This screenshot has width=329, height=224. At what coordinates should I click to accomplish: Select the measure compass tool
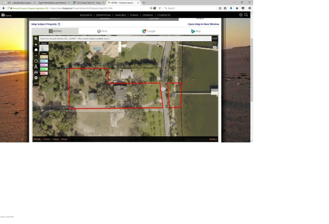tap(36, 67)
